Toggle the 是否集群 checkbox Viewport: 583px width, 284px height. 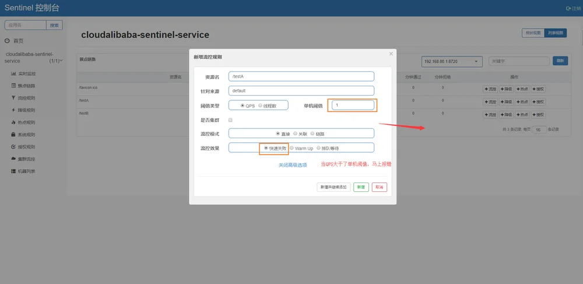point(230,120)
